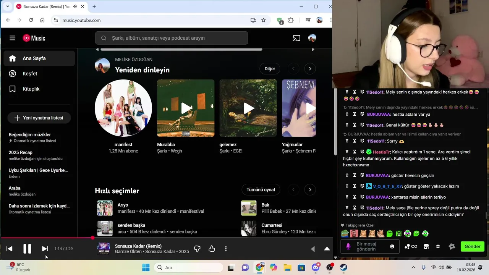489x275 pixels.
Task: Create a Yeni oynatma listesi
Action: [39, 118]
